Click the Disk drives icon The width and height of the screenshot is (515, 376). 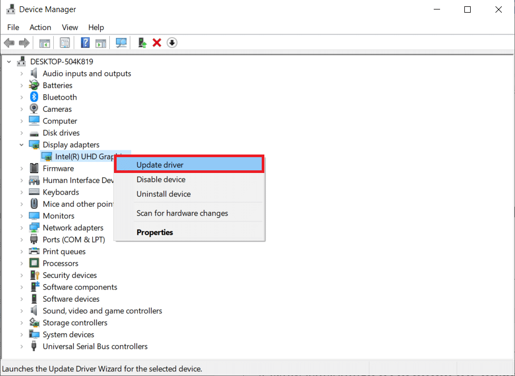pos(34,133)
